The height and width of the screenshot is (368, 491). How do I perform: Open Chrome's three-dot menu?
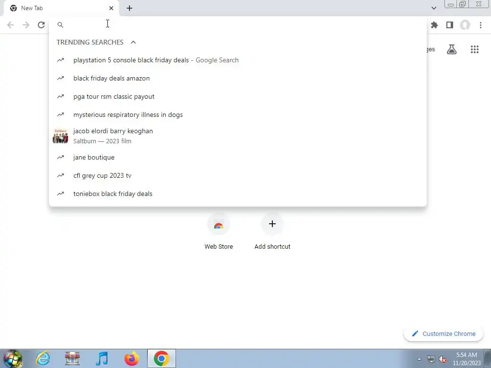(x=480, y=25)
